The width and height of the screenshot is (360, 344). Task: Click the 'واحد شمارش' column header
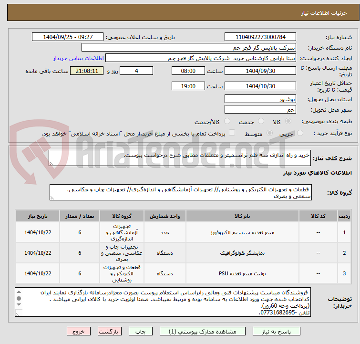point(165,216)
